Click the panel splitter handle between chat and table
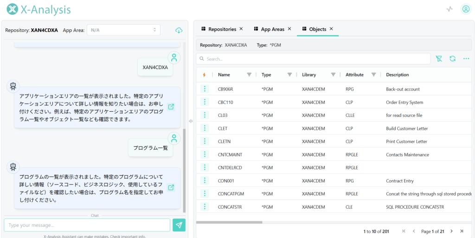 pyautogui.click(x=191, y=121)
